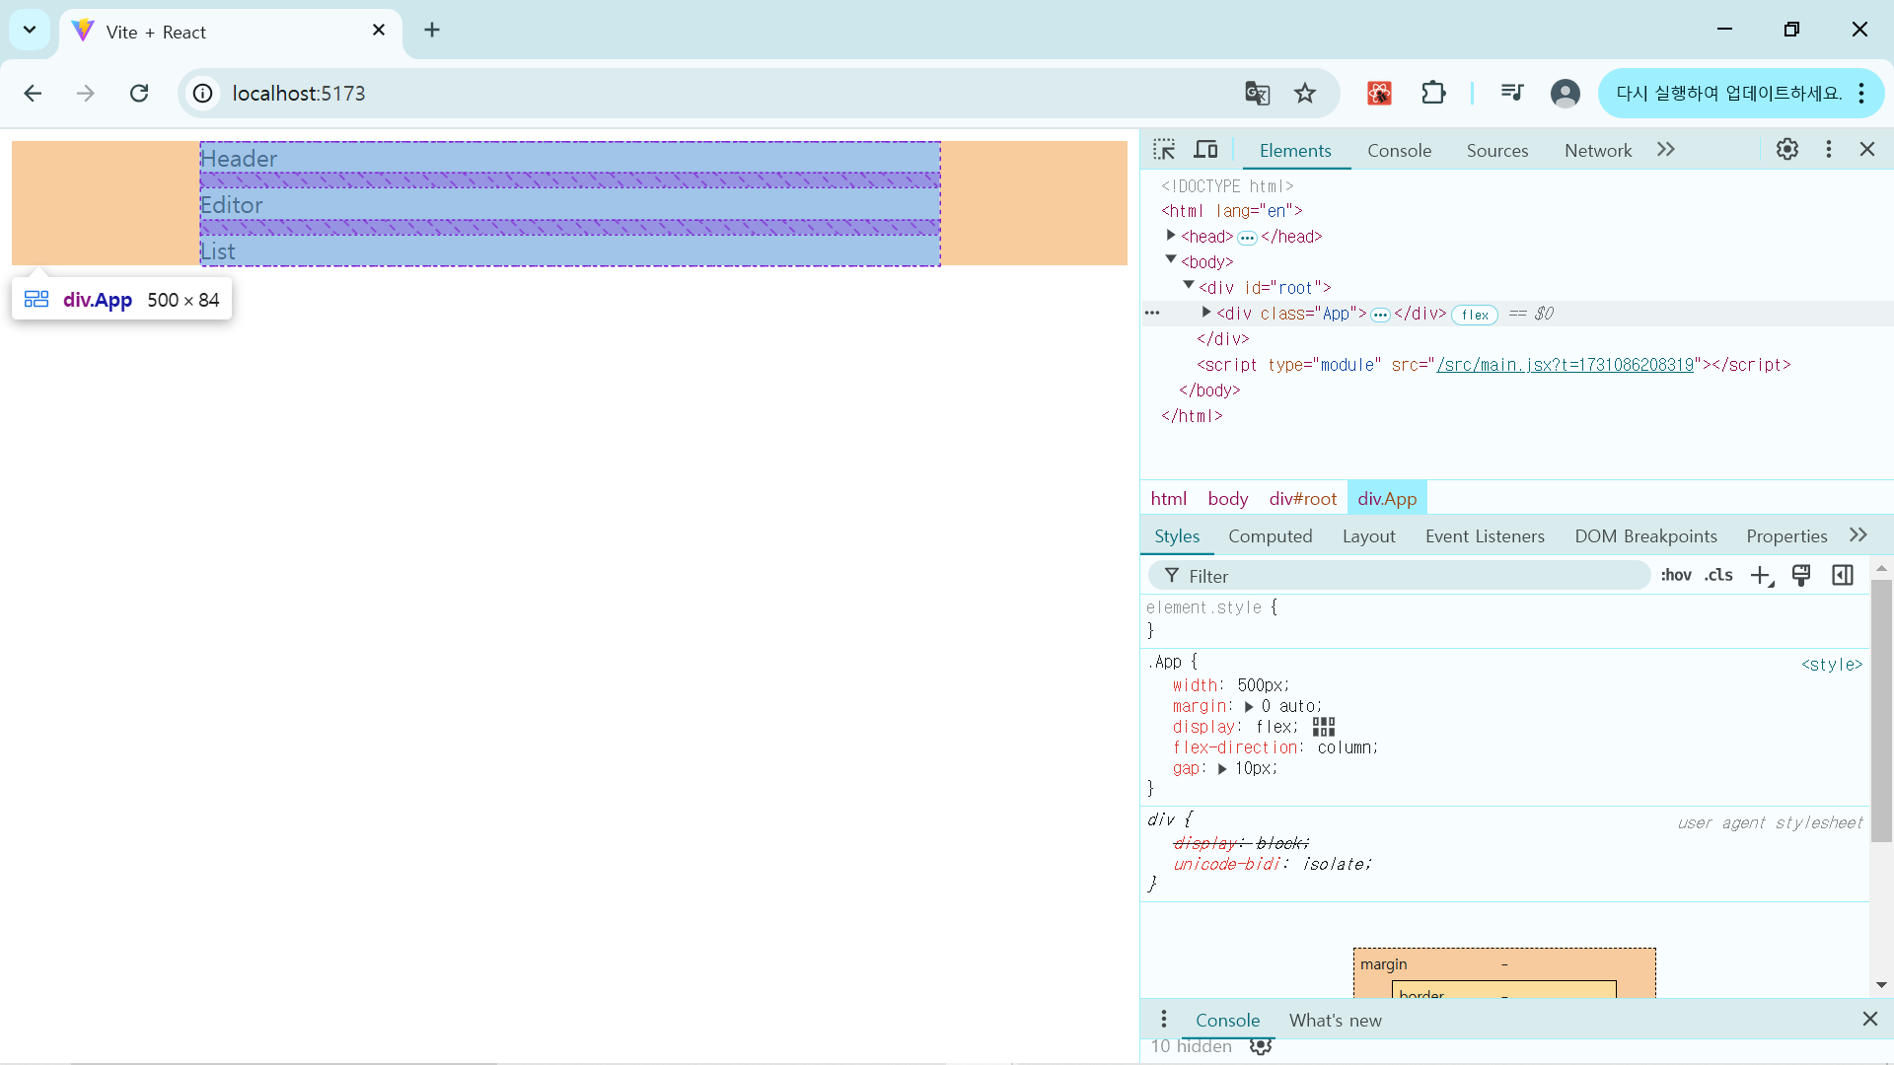The image size is (1894, 1065).
Task: Switch to the Console tab
Action: point(1399,150)
